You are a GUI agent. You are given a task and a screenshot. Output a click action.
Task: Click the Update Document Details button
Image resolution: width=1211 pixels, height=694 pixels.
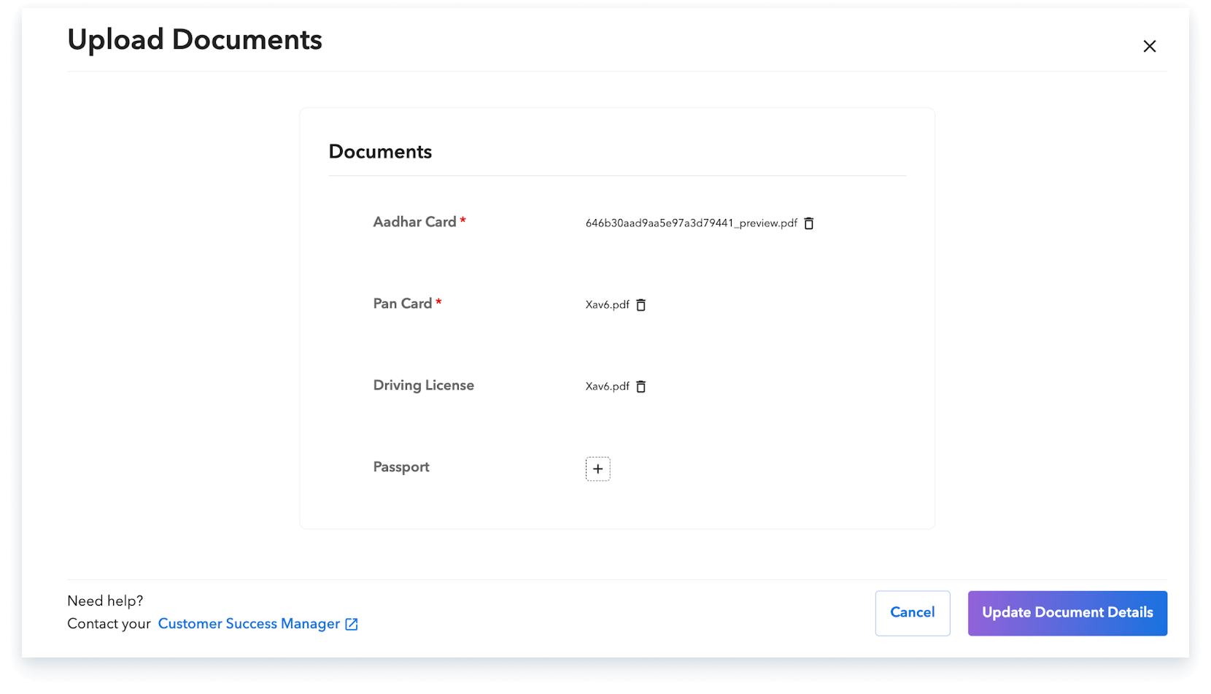coord(1067,613)
